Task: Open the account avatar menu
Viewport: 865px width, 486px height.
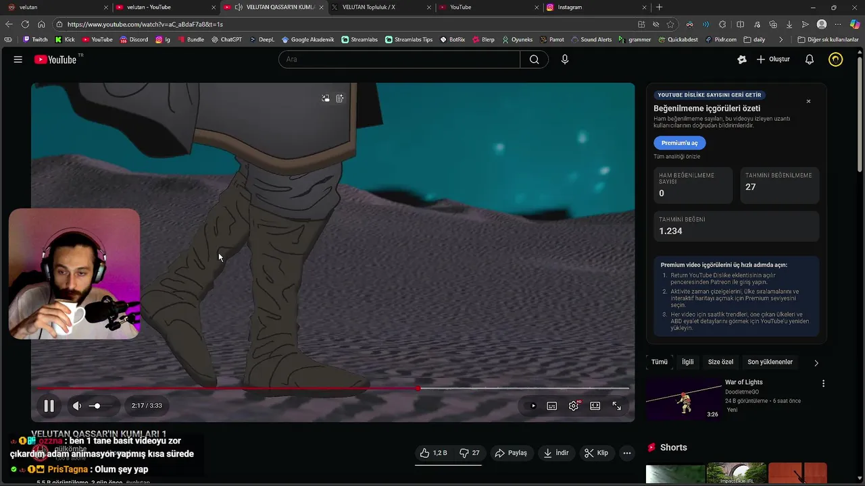Action: click(x=836, y=59)
